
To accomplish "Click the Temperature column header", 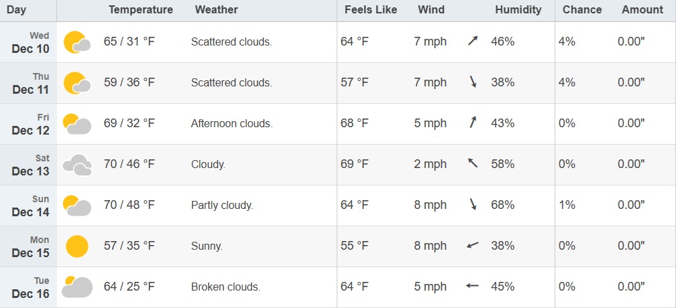I will coord(141,10).
